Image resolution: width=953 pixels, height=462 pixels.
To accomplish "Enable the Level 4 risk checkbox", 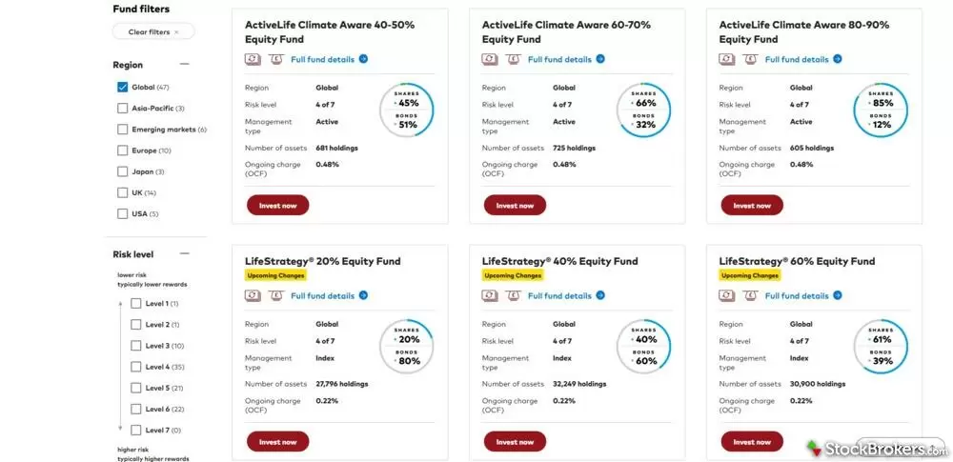I will click(135, 367).
